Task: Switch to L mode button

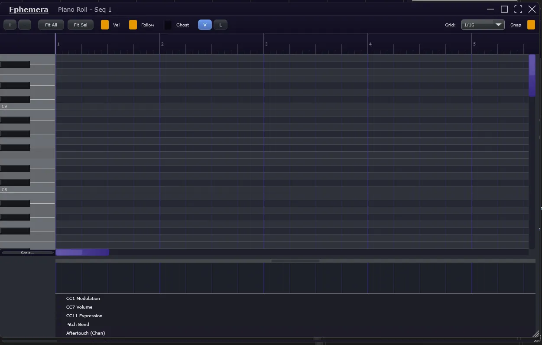Action: (x=221, y=25)
